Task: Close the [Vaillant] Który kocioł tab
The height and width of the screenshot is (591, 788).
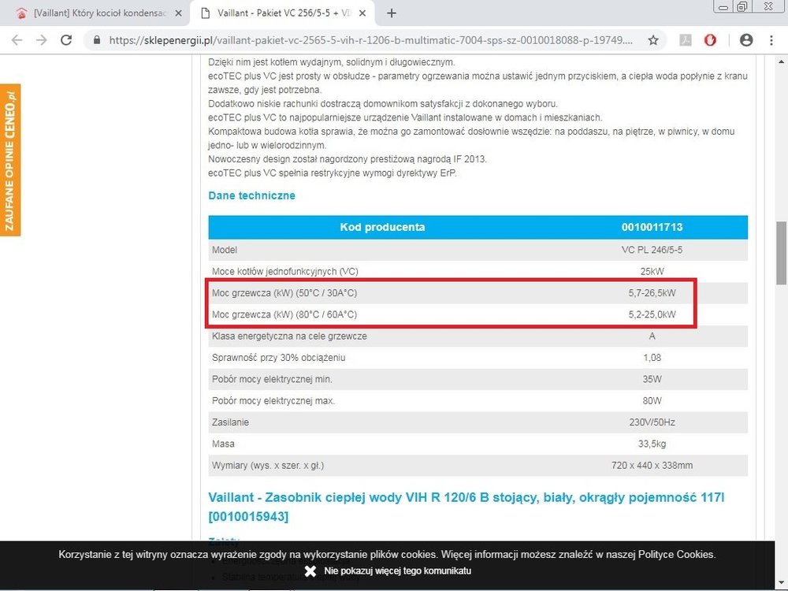Action: pyautogui.click(x=179, y=13)
